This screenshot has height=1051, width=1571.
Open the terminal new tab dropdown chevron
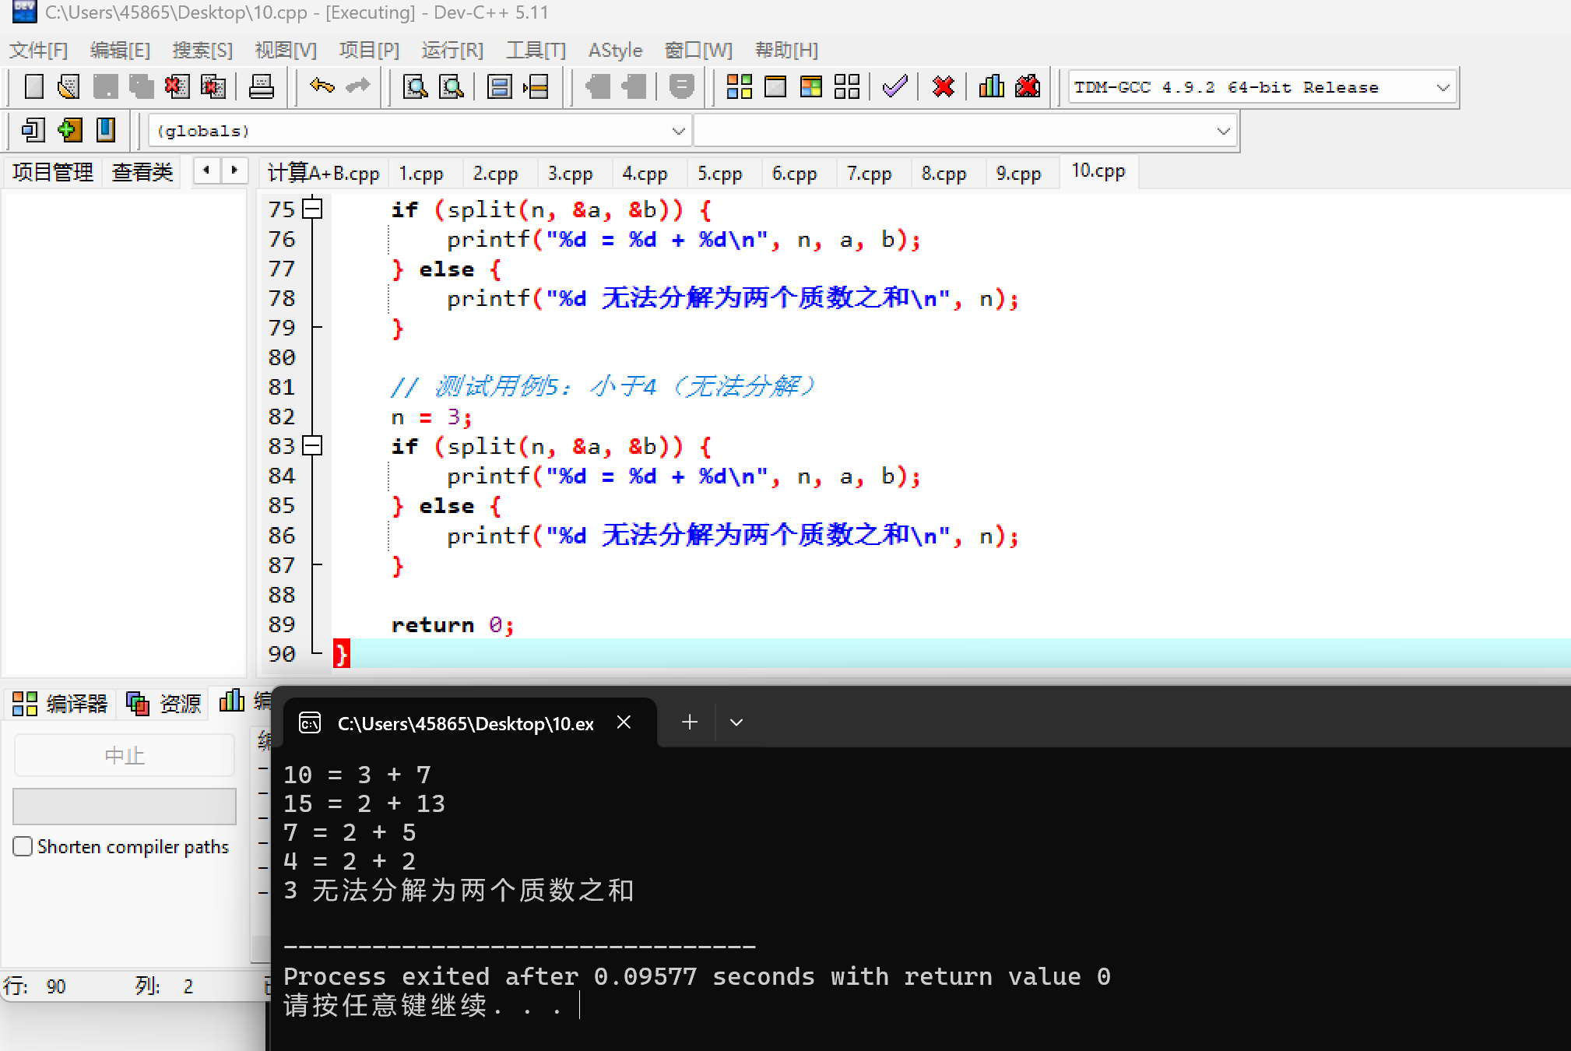736,722
